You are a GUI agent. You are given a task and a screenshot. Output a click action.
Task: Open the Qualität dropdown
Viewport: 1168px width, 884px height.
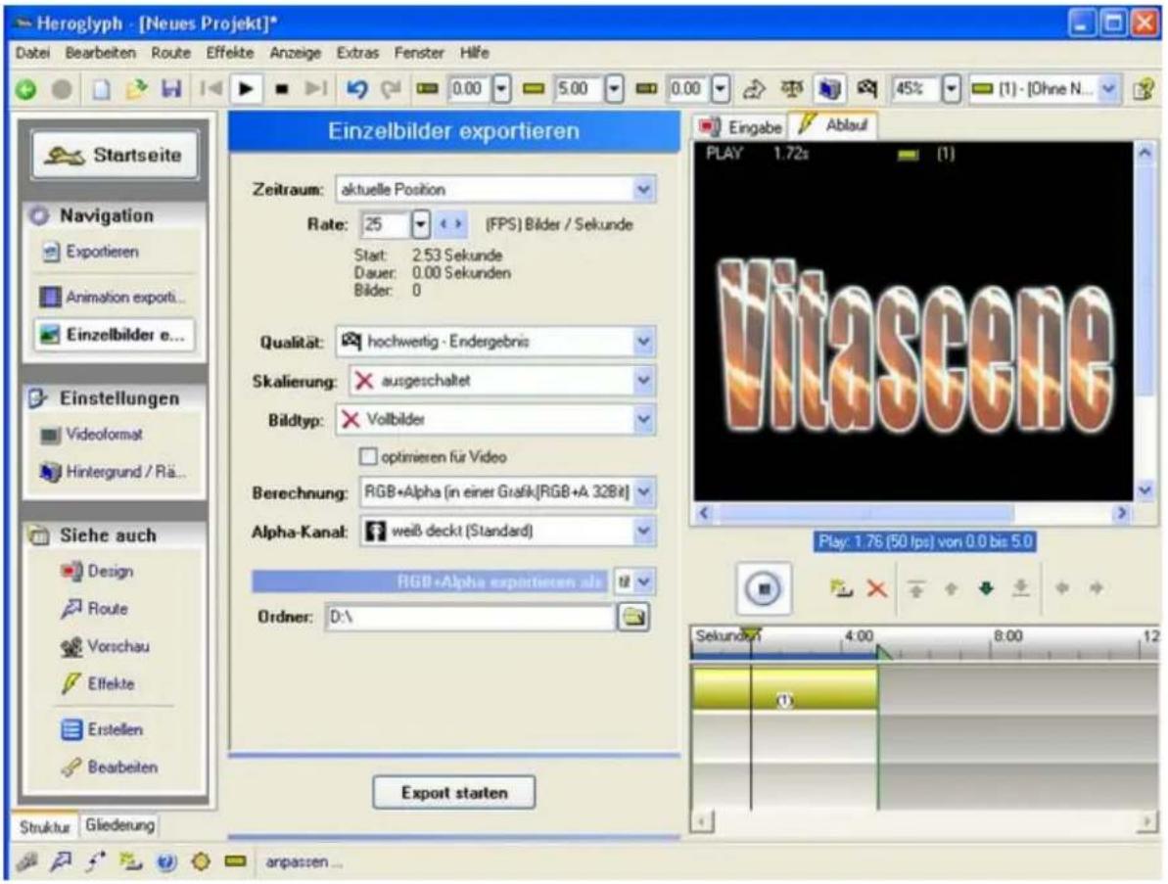pos(643,342)
